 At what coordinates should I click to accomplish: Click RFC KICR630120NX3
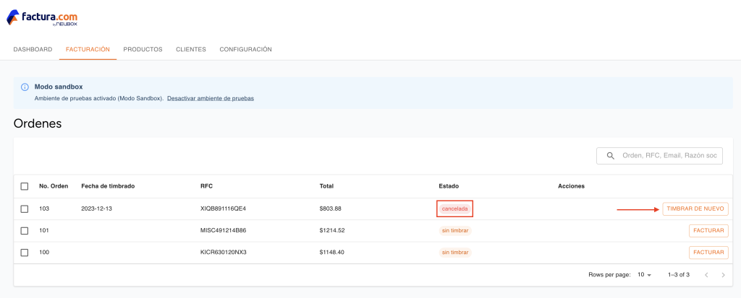coord(223,253)
